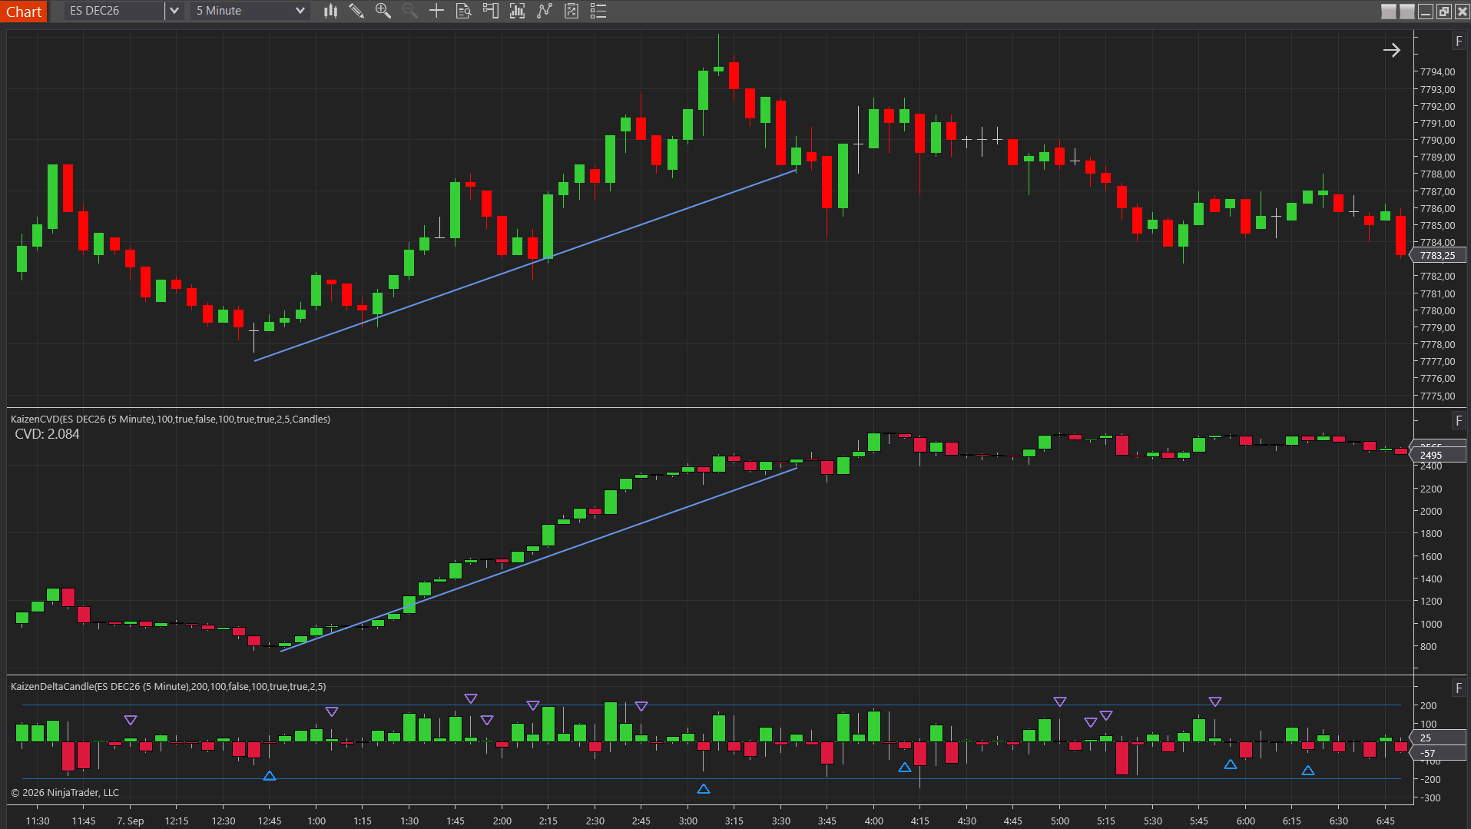Image resolution: width=1471 pixels, height=829 pixels.
Task: Click the first grey link button
Action: coord(1388,12)
